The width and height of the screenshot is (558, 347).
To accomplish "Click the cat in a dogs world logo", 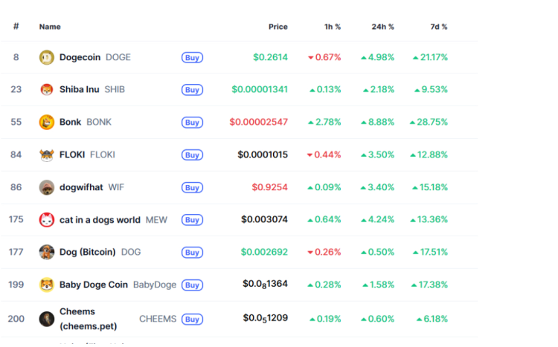I will click(x=47, y=220).
